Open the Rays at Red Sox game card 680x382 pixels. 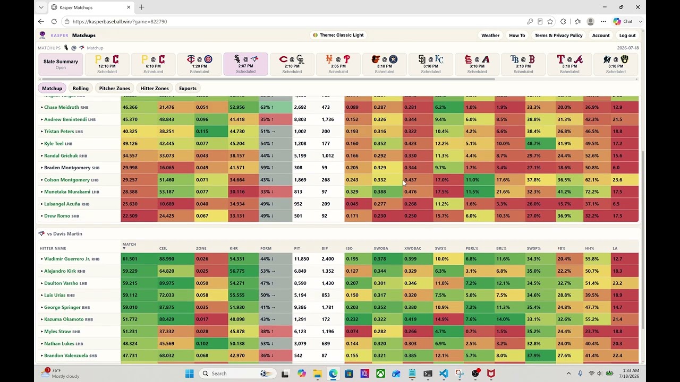tap(523, 64)
